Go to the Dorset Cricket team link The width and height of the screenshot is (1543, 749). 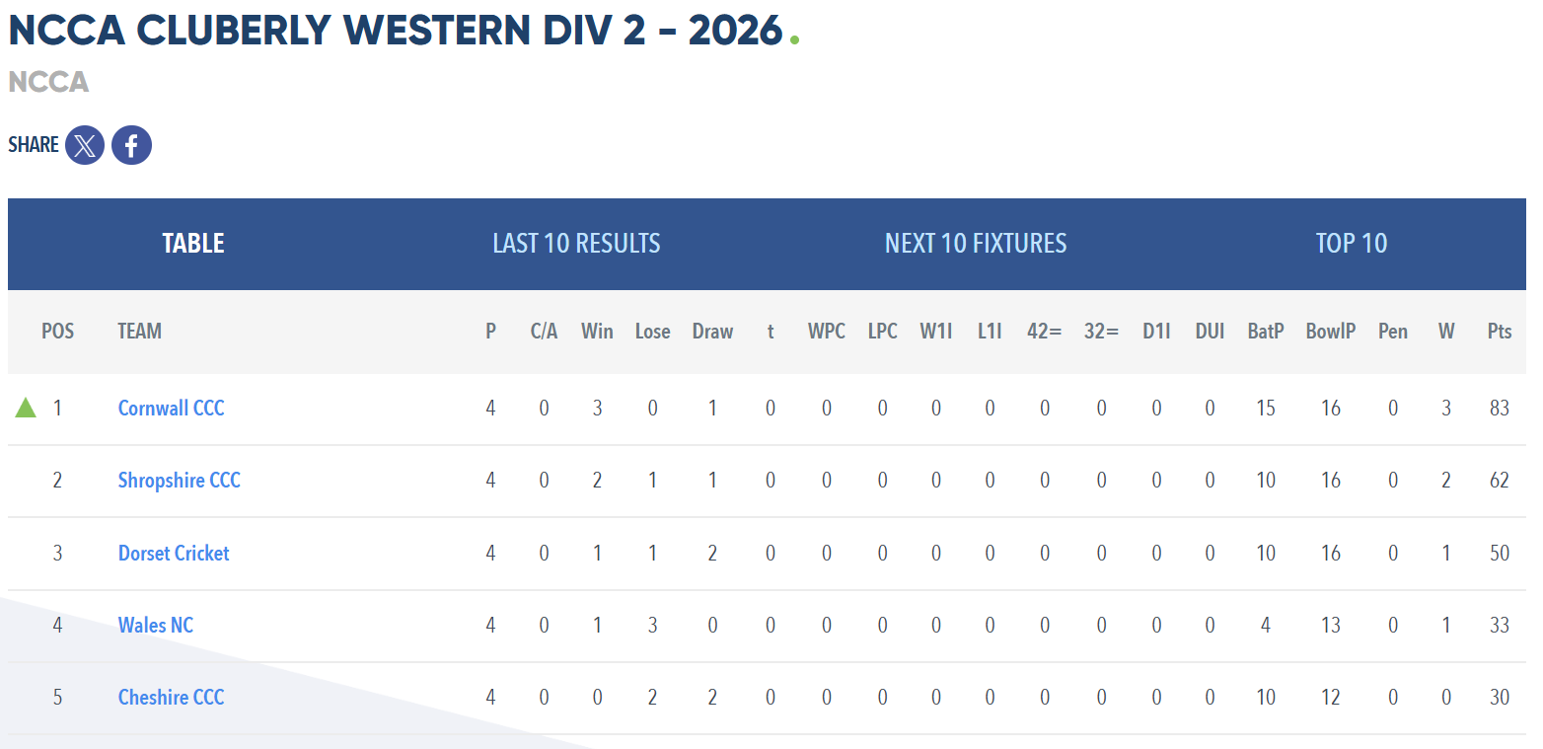click(x=174, y=554)
